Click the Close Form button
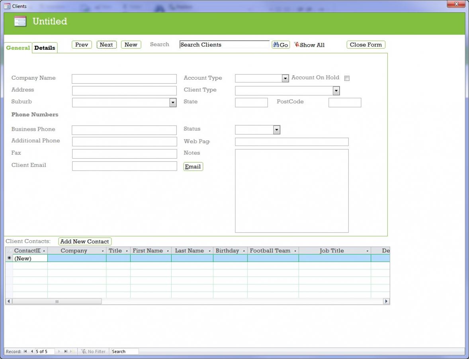The height and width of the screenshot is (359, 469). click(x=365, y=45)
